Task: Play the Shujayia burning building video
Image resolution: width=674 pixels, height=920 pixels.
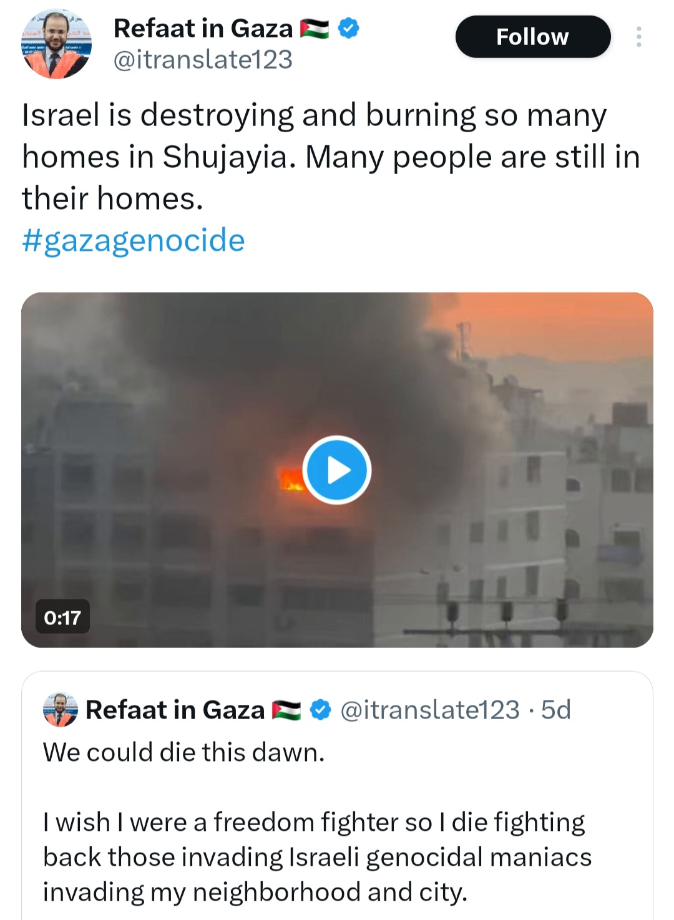Action: pyautogui.click(x=337, y=470)
